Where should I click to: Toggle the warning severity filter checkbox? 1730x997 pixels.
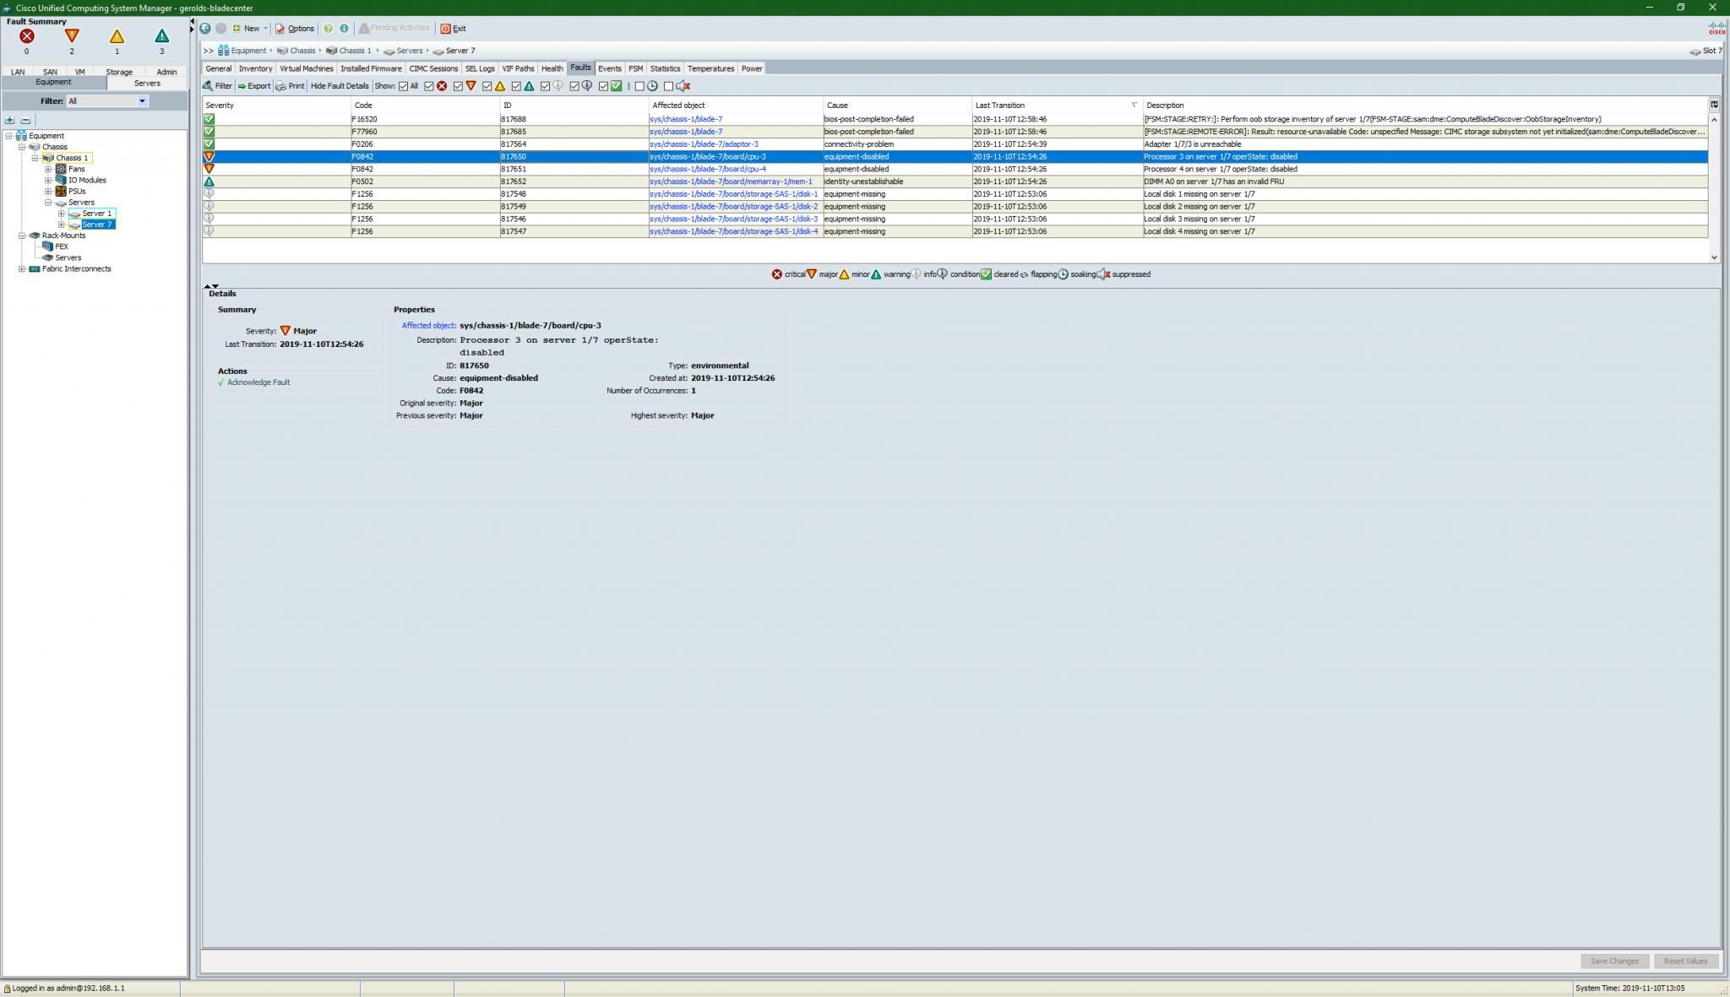[x=516, y=86]
